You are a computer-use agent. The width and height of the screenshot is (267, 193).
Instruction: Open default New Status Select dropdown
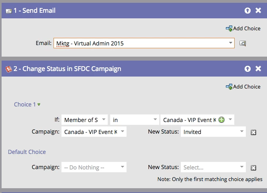(x=213, y=167)
